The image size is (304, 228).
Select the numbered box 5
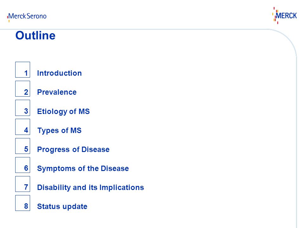(x=23, y=146)
